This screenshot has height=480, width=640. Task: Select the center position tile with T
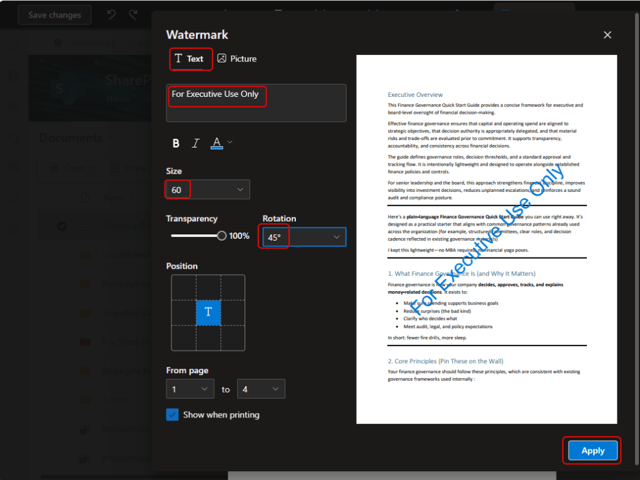(208, 312)
